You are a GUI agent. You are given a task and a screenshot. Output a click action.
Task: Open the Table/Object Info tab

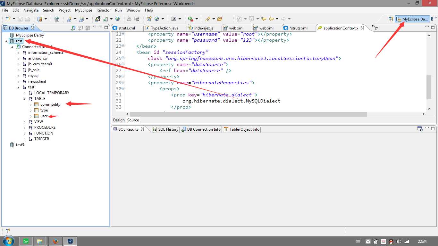[241, 129]
